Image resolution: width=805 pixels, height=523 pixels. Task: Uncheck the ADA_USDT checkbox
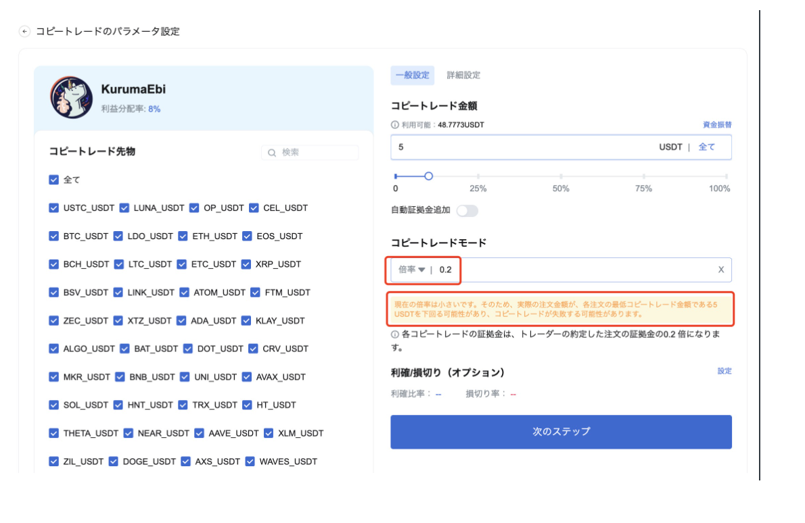click(x=181, y=320)
